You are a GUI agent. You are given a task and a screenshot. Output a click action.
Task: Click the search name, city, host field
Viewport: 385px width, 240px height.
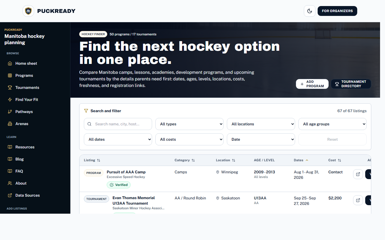[118, 124]
